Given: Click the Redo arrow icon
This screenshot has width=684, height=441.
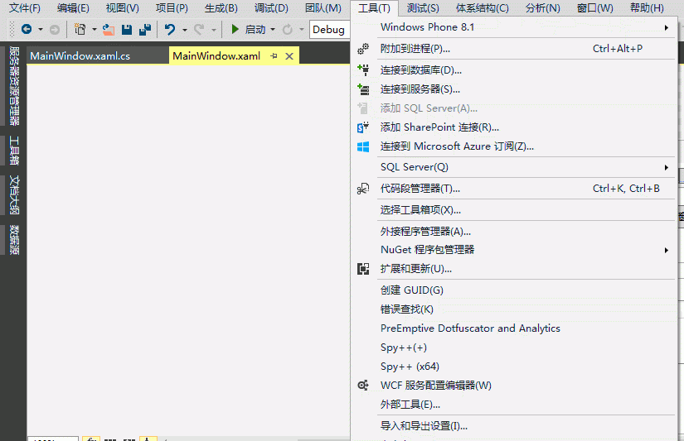Looking at the screenshot, I should (199, 29).
